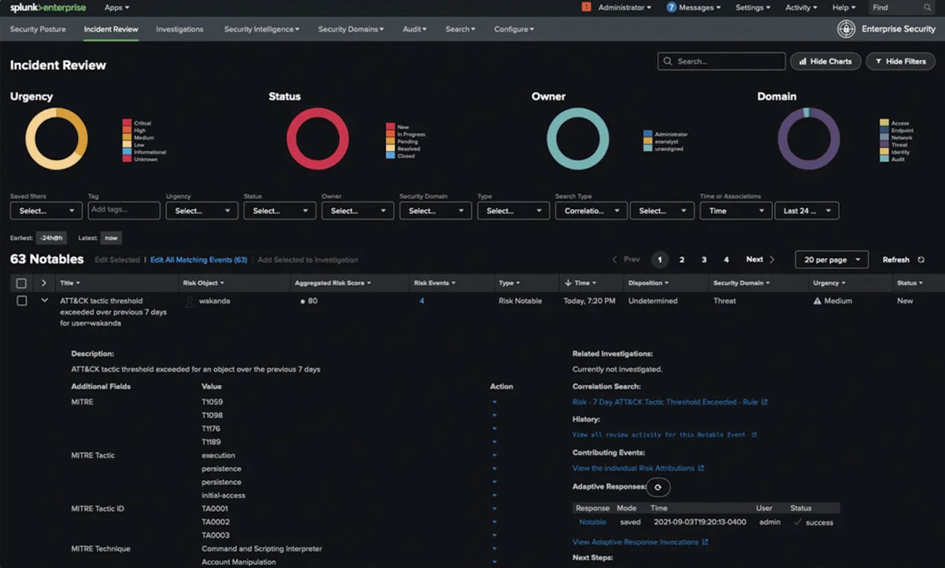Check the checkbox for the ATT&CK notable row

(x=21, y=301)
